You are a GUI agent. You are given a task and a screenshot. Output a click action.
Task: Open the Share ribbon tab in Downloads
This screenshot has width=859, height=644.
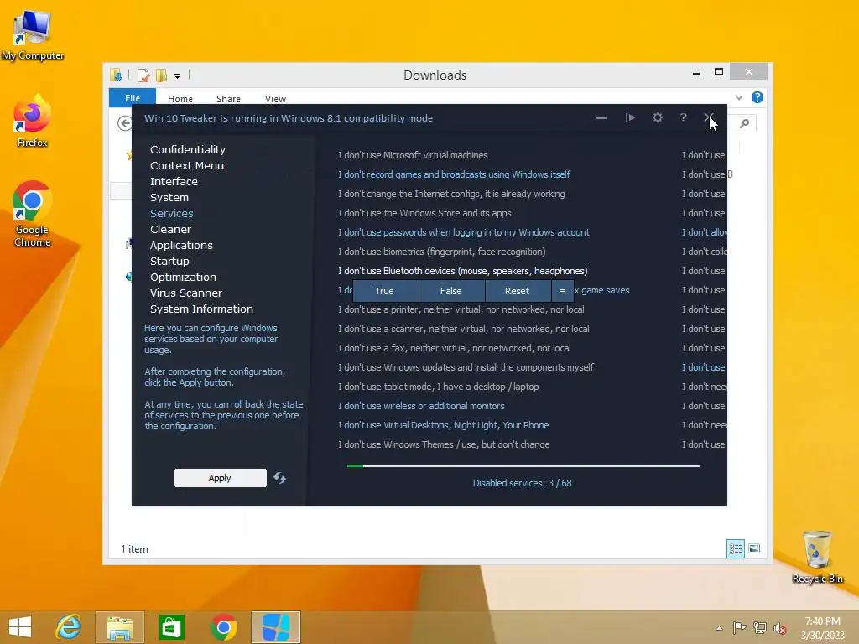[228, 99]
